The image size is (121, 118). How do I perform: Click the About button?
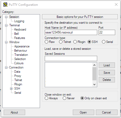pos(14,112)
